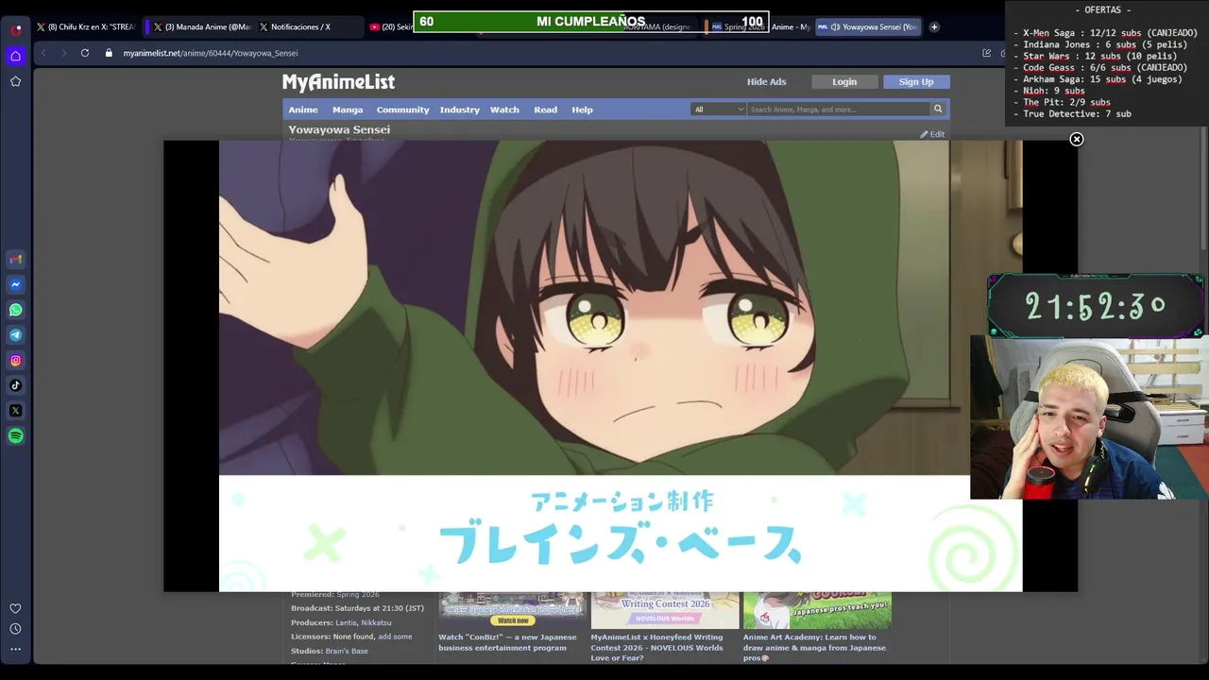
Task: Click the address bar URL
Action: [x=210, y=53]
